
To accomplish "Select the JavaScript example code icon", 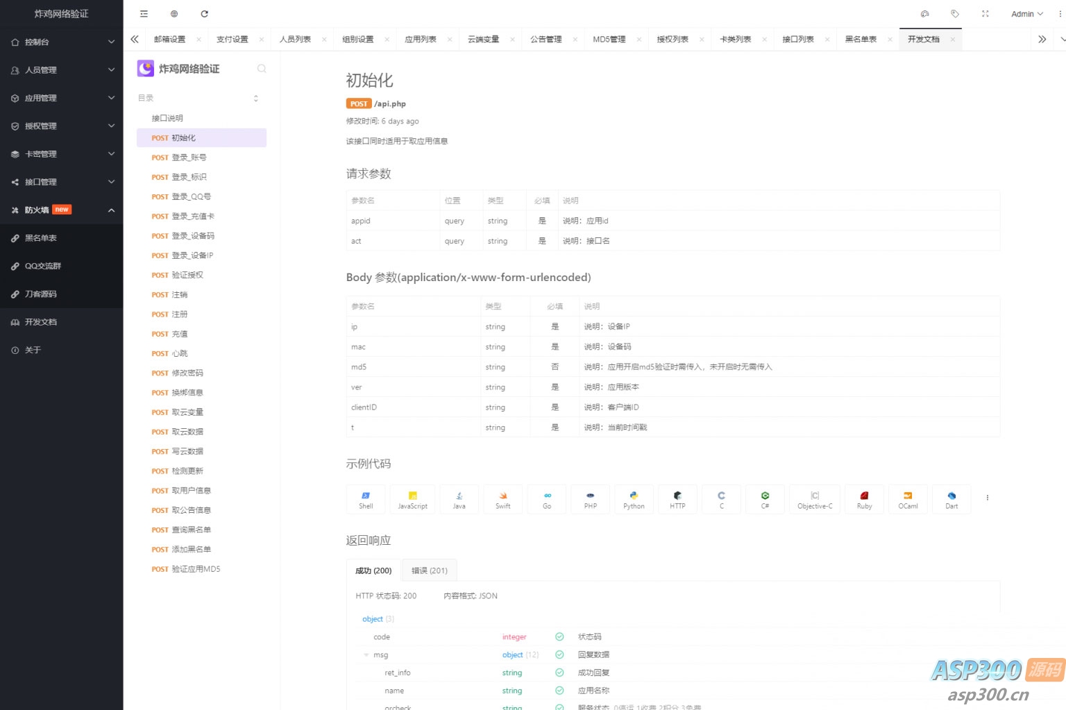I will (x=412, y=498).
